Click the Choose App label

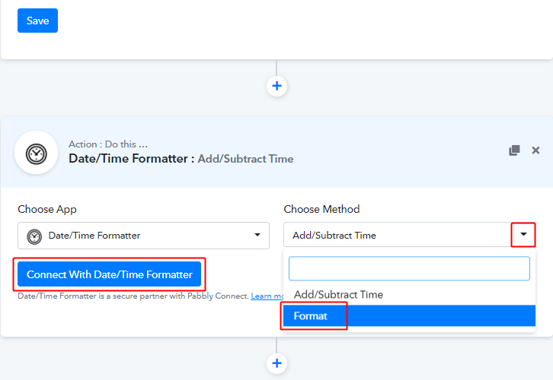point(47,209)
